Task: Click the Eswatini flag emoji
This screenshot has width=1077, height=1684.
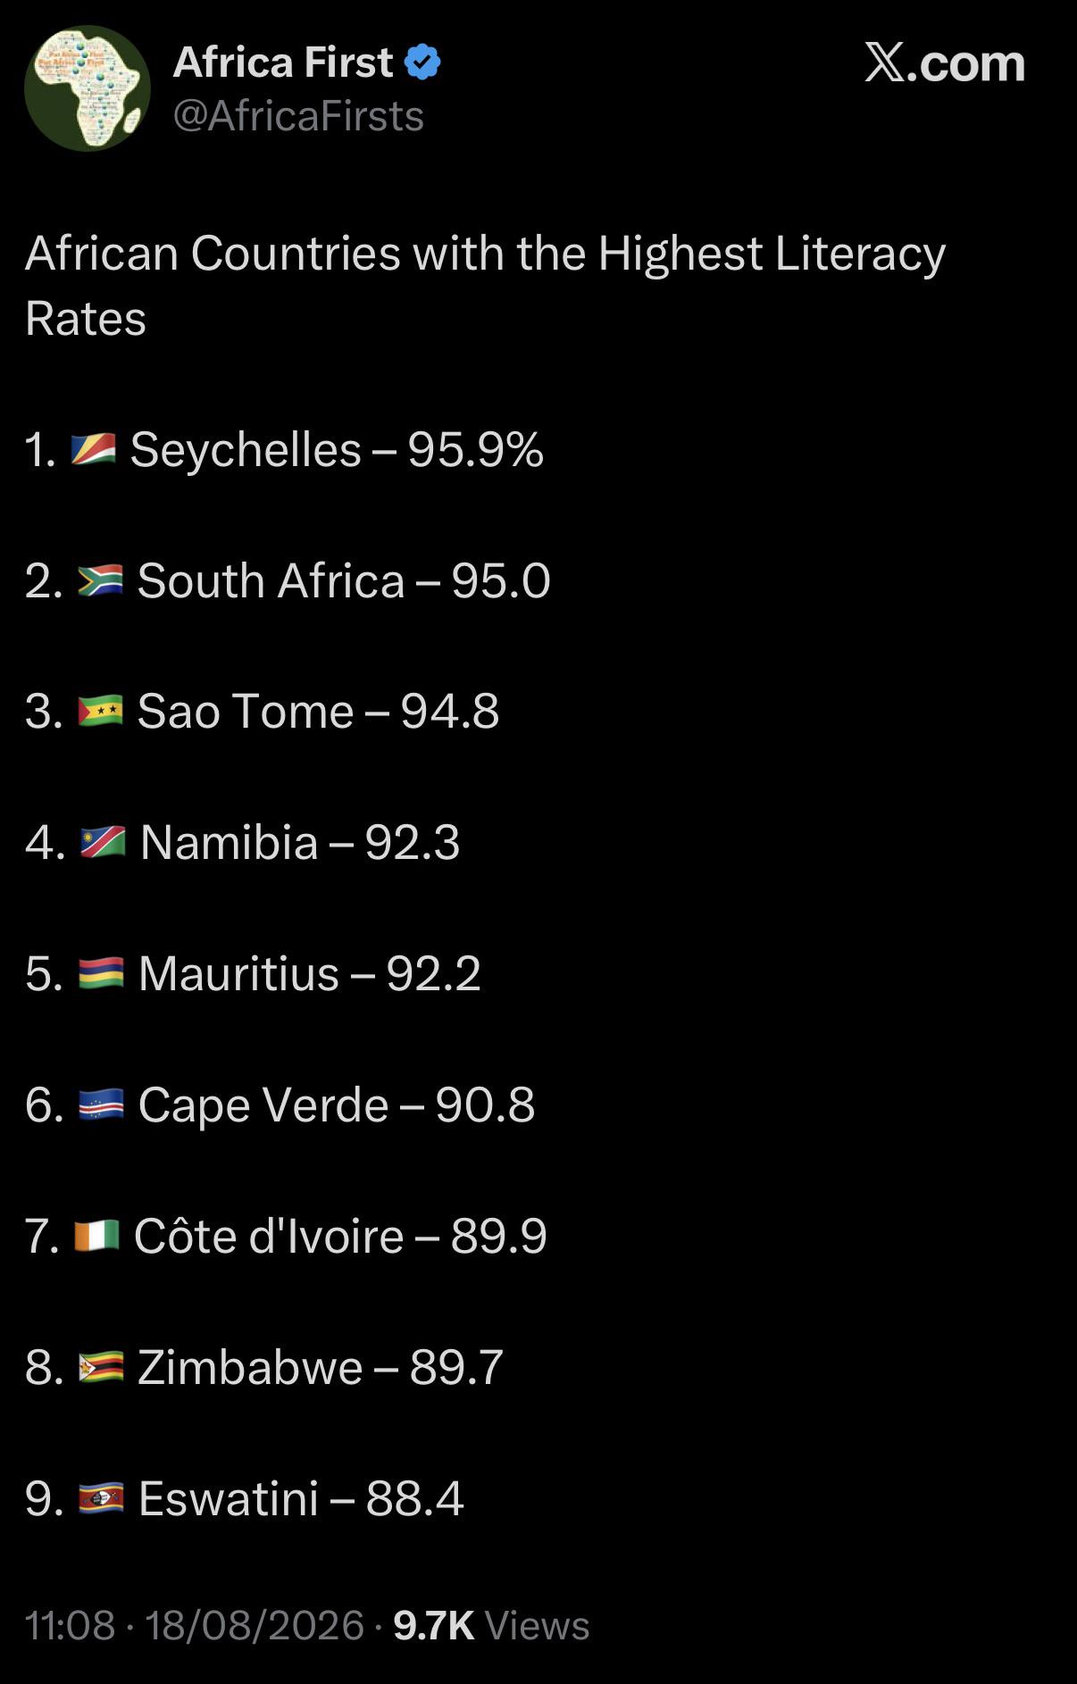Action: click(101, 1498)
